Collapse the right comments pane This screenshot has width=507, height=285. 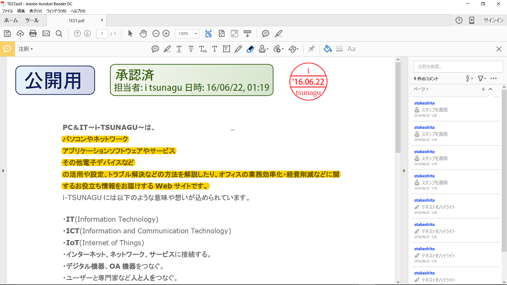(x=404, y=170)
